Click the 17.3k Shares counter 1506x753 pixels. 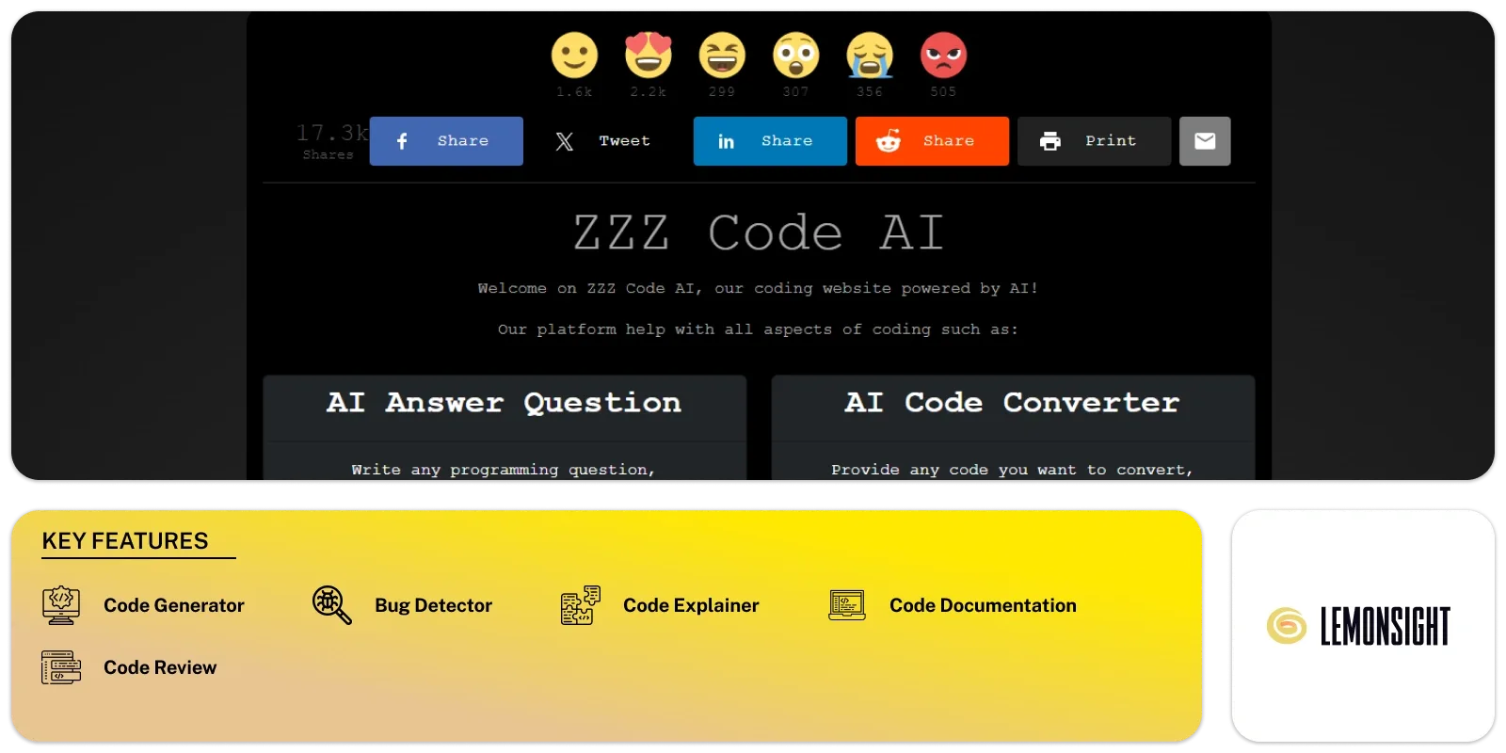click(x=331, y=141)
